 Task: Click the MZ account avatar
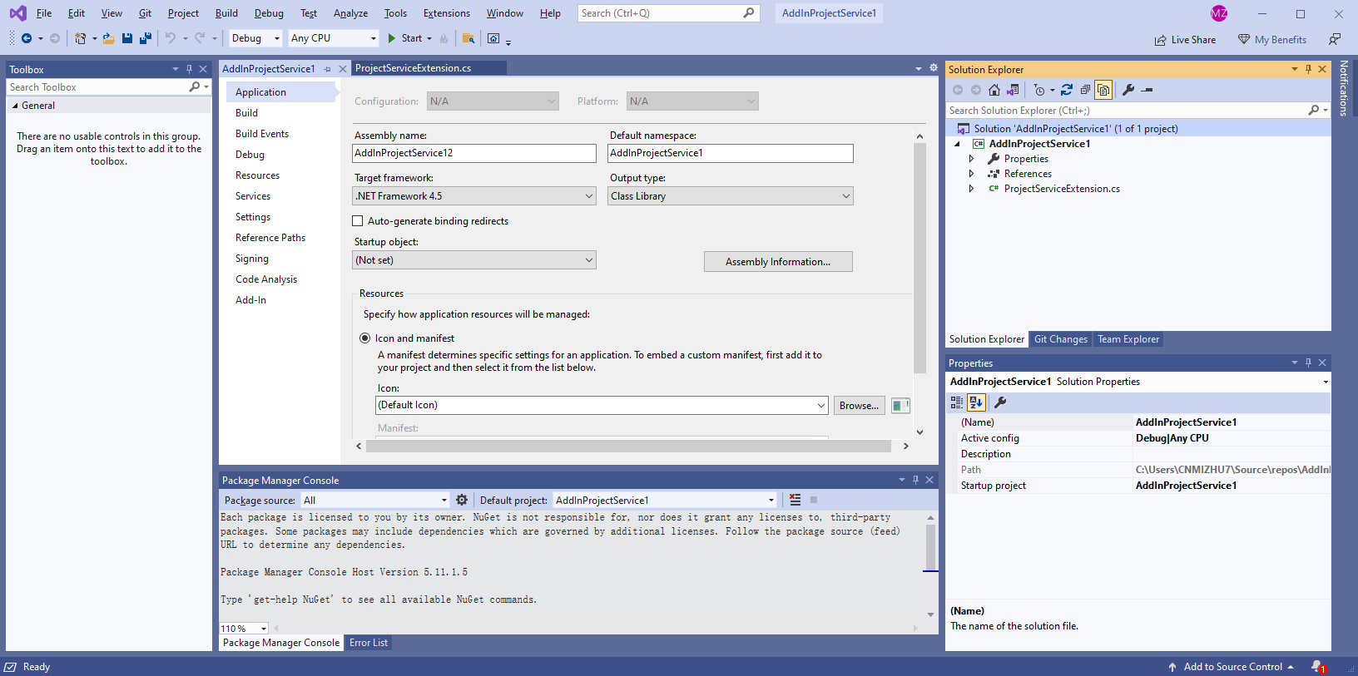tap(1219, 13)
